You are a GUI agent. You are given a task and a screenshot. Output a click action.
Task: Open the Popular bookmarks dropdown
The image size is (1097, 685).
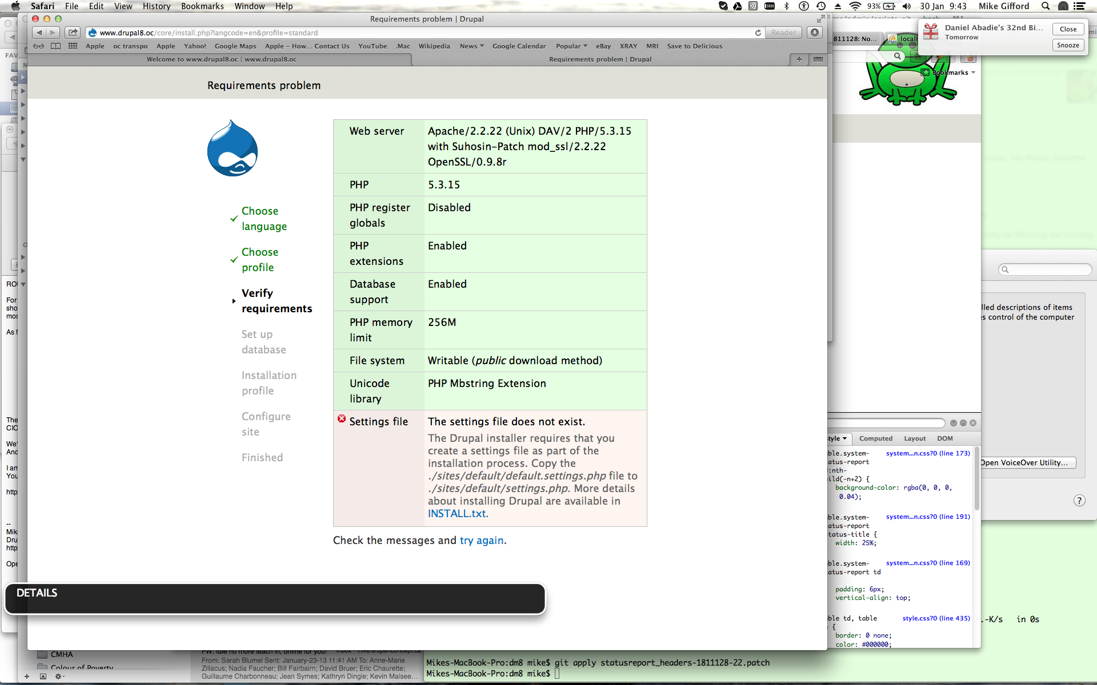[571, 46]
